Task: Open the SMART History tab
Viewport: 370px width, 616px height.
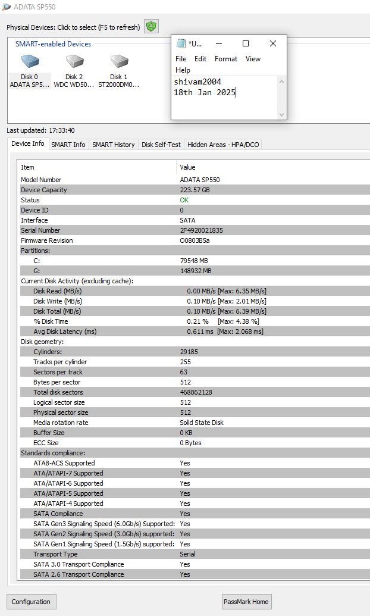Action: coord(113,145)
